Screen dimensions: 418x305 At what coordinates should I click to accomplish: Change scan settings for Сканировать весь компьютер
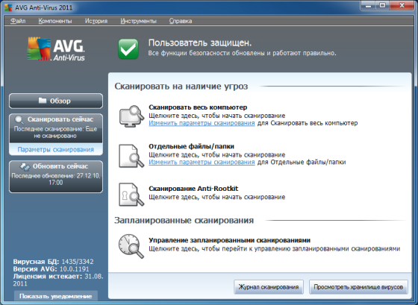tap(202, 123)
